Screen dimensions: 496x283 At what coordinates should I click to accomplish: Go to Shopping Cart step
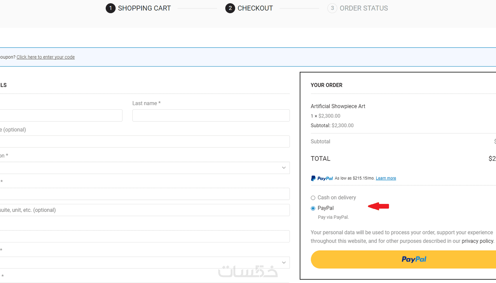tap(144, 8)
